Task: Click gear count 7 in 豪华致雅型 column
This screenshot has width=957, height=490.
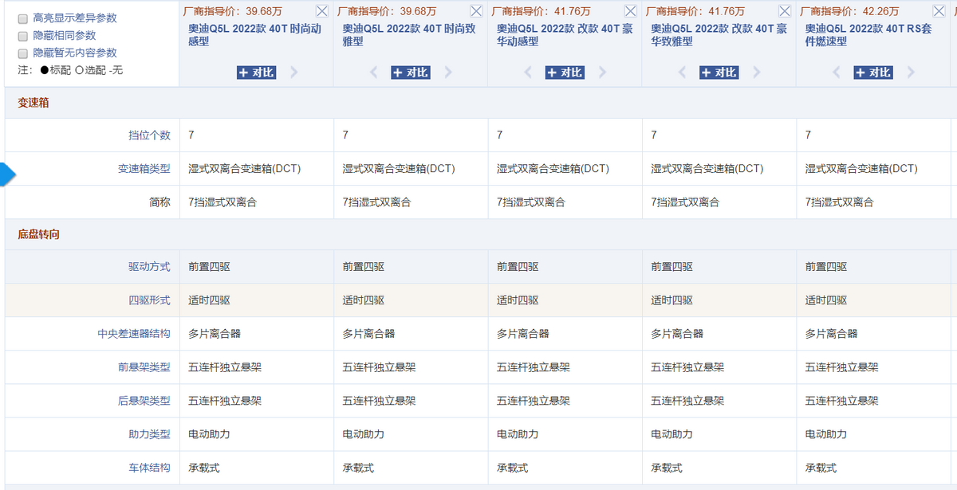Action: (654, 135)
